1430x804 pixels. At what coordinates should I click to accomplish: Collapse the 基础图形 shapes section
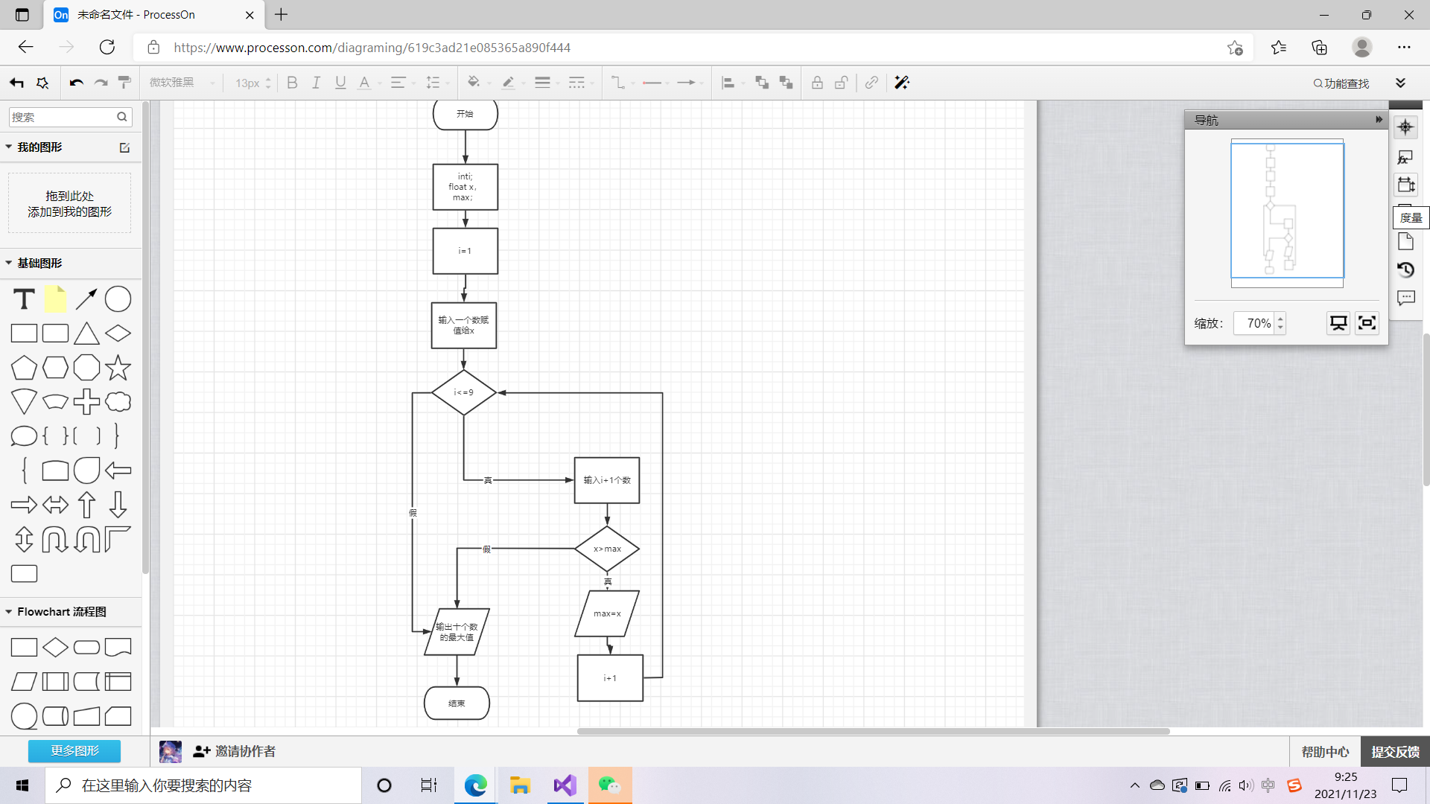(x=39, y=263)
